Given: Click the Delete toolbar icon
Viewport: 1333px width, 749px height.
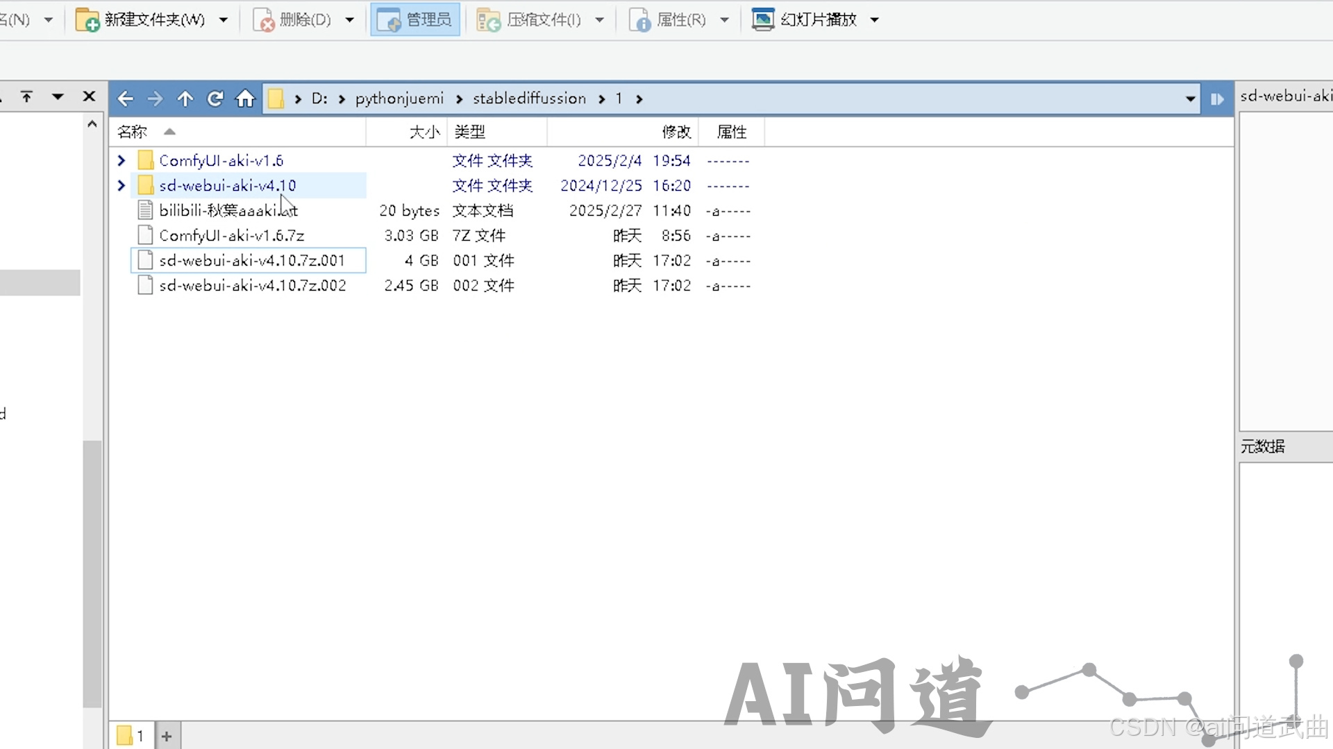Looking at the screenshot, I should 264,20.
